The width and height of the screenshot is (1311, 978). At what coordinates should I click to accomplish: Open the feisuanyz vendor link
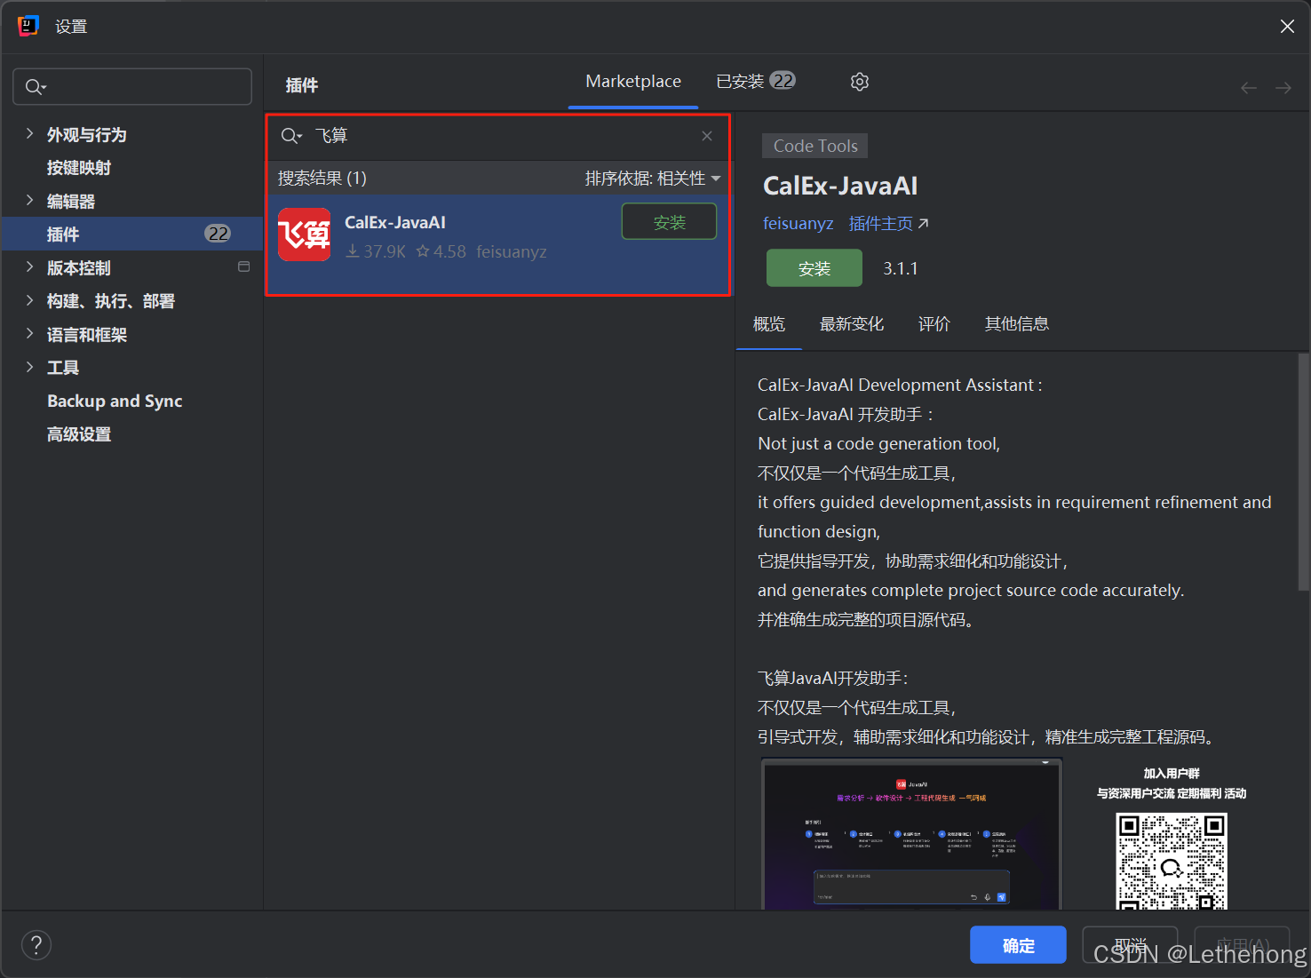(798, 224)
